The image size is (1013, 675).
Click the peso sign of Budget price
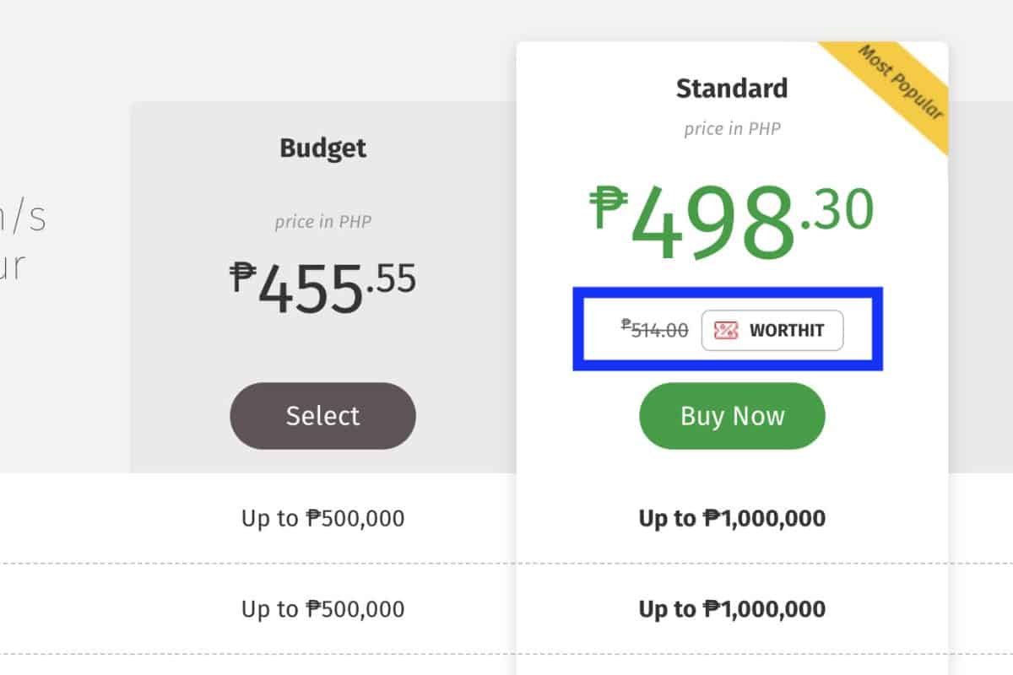point(242,276)
